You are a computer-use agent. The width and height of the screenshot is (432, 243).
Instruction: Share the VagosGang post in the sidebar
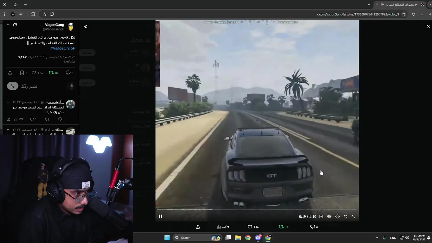coord(10,73)
